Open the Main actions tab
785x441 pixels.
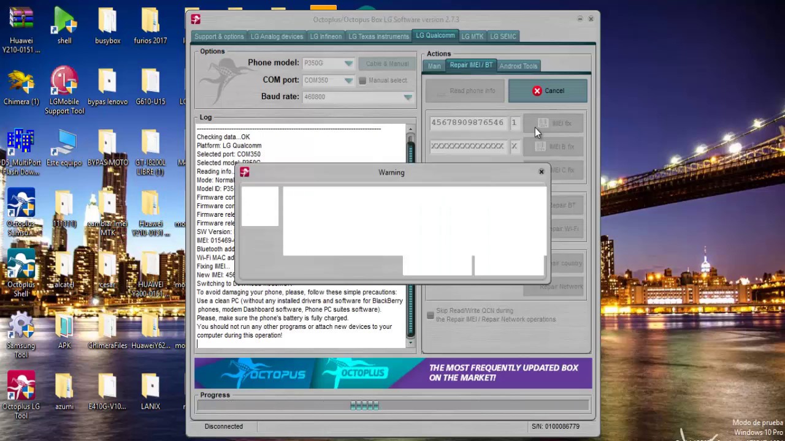click(x=434, y=66)
